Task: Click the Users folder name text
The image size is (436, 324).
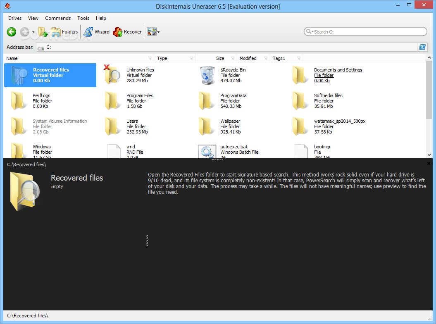Action: click(132, 121)
